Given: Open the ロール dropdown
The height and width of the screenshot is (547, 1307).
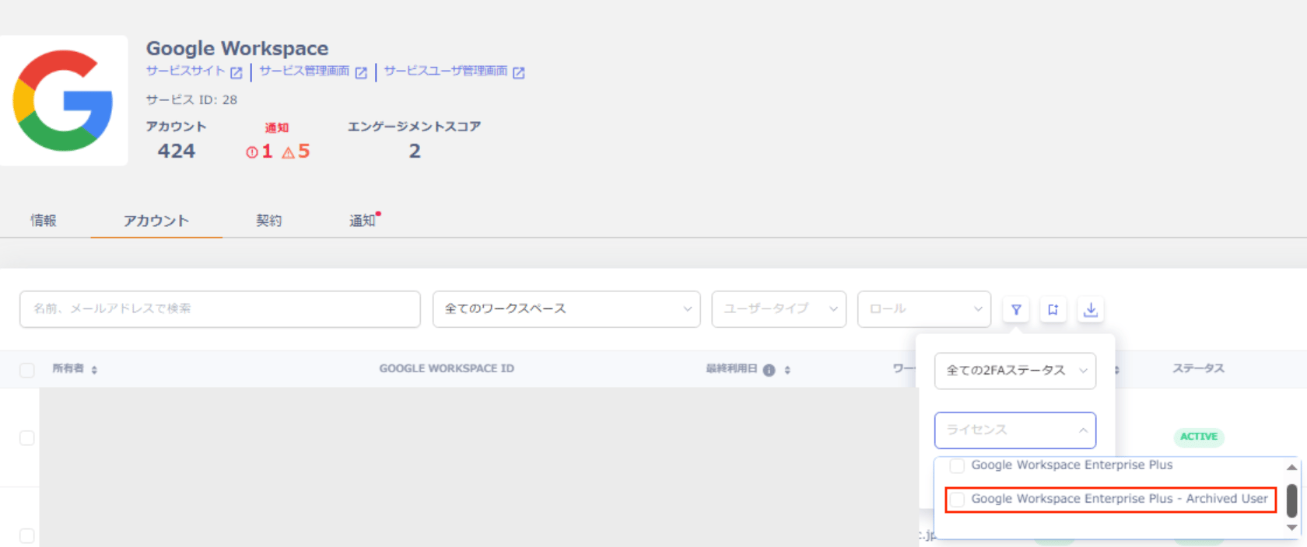Looking at the screenshot, I should 924,309.
